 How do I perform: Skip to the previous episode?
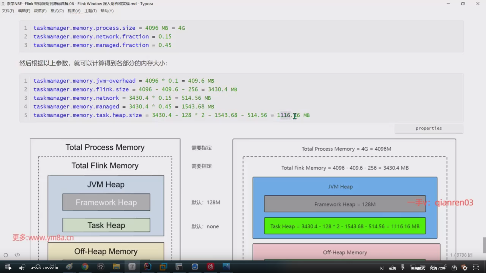click(382, 268)
